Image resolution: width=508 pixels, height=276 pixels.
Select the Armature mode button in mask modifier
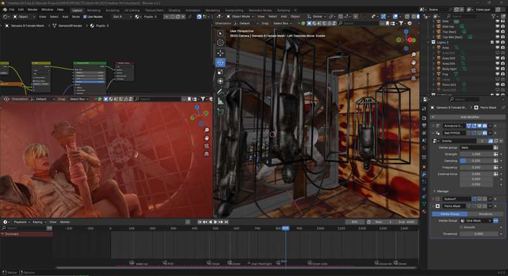pyautogui.click(x=485, y=214)
